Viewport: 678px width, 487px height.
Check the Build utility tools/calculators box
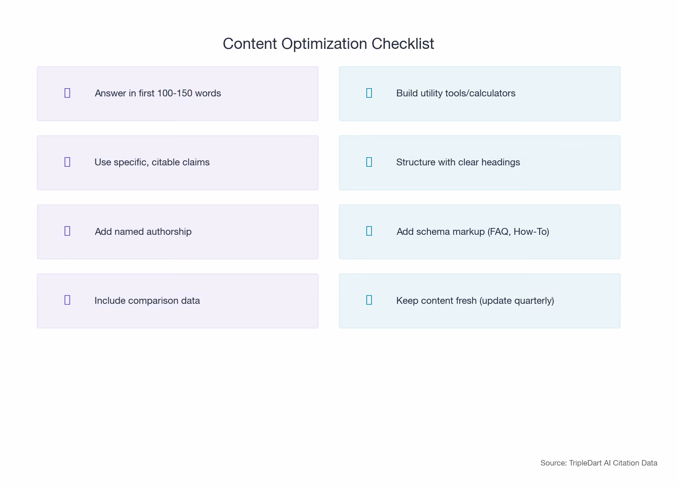369,93
